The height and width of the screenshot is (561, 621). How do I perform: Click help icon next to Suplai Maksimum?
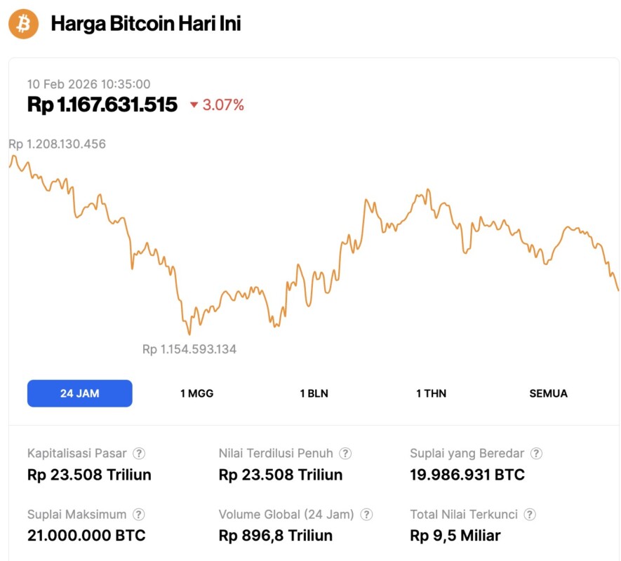(x=140, y=515)
